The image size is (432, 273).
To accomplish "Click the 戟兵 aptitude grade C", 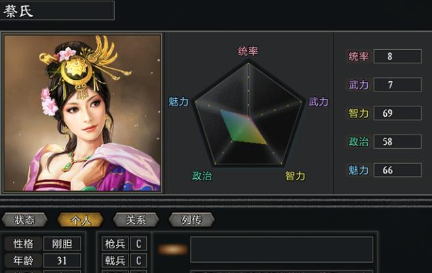I will click(x=139, y=260).
